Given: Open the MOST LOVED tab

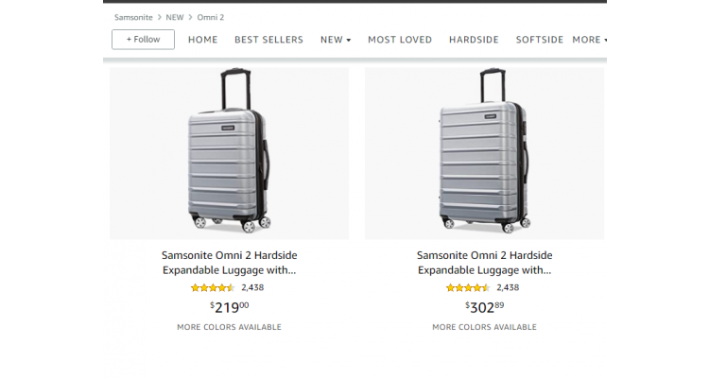Looking at the screenshot, I should coord(399,40).
